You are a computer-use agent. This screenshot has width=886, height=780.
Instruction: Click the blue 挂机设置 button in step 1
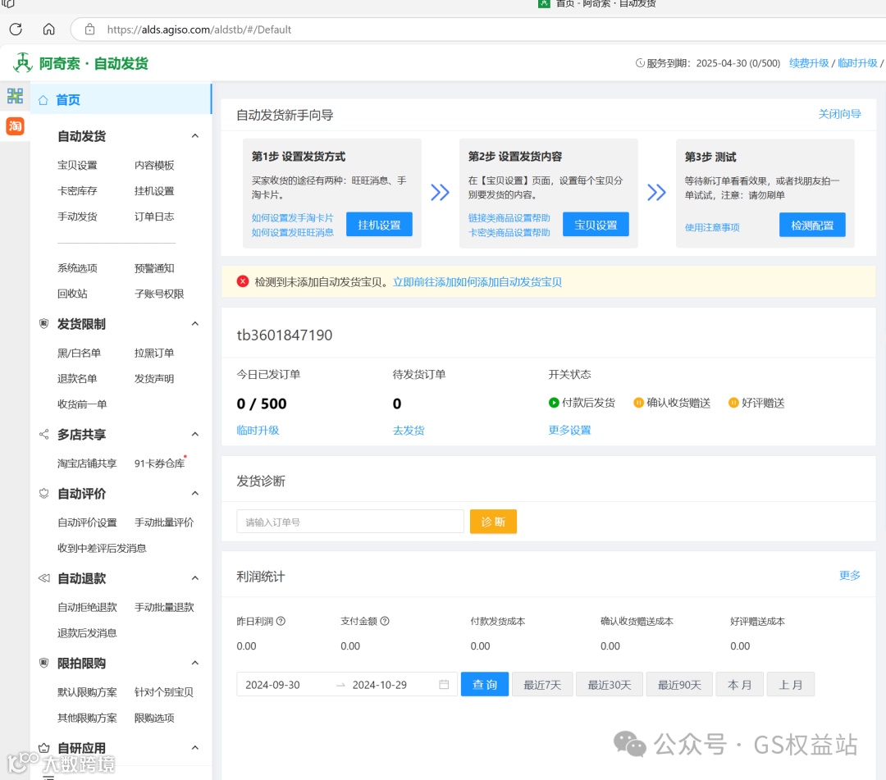379,225
